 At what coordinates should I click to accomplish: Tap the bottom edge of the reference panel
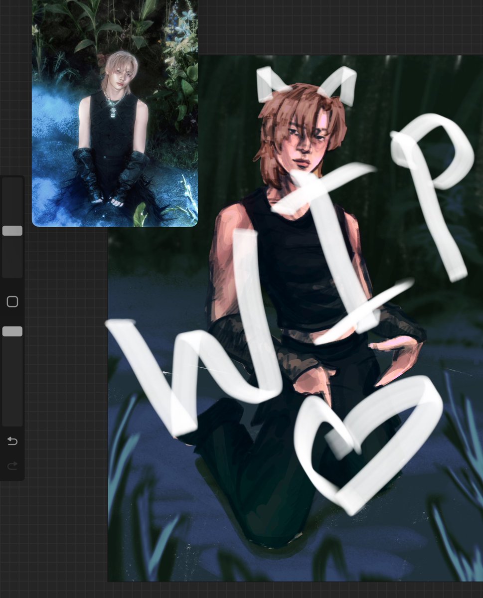(x=115, y=224)
